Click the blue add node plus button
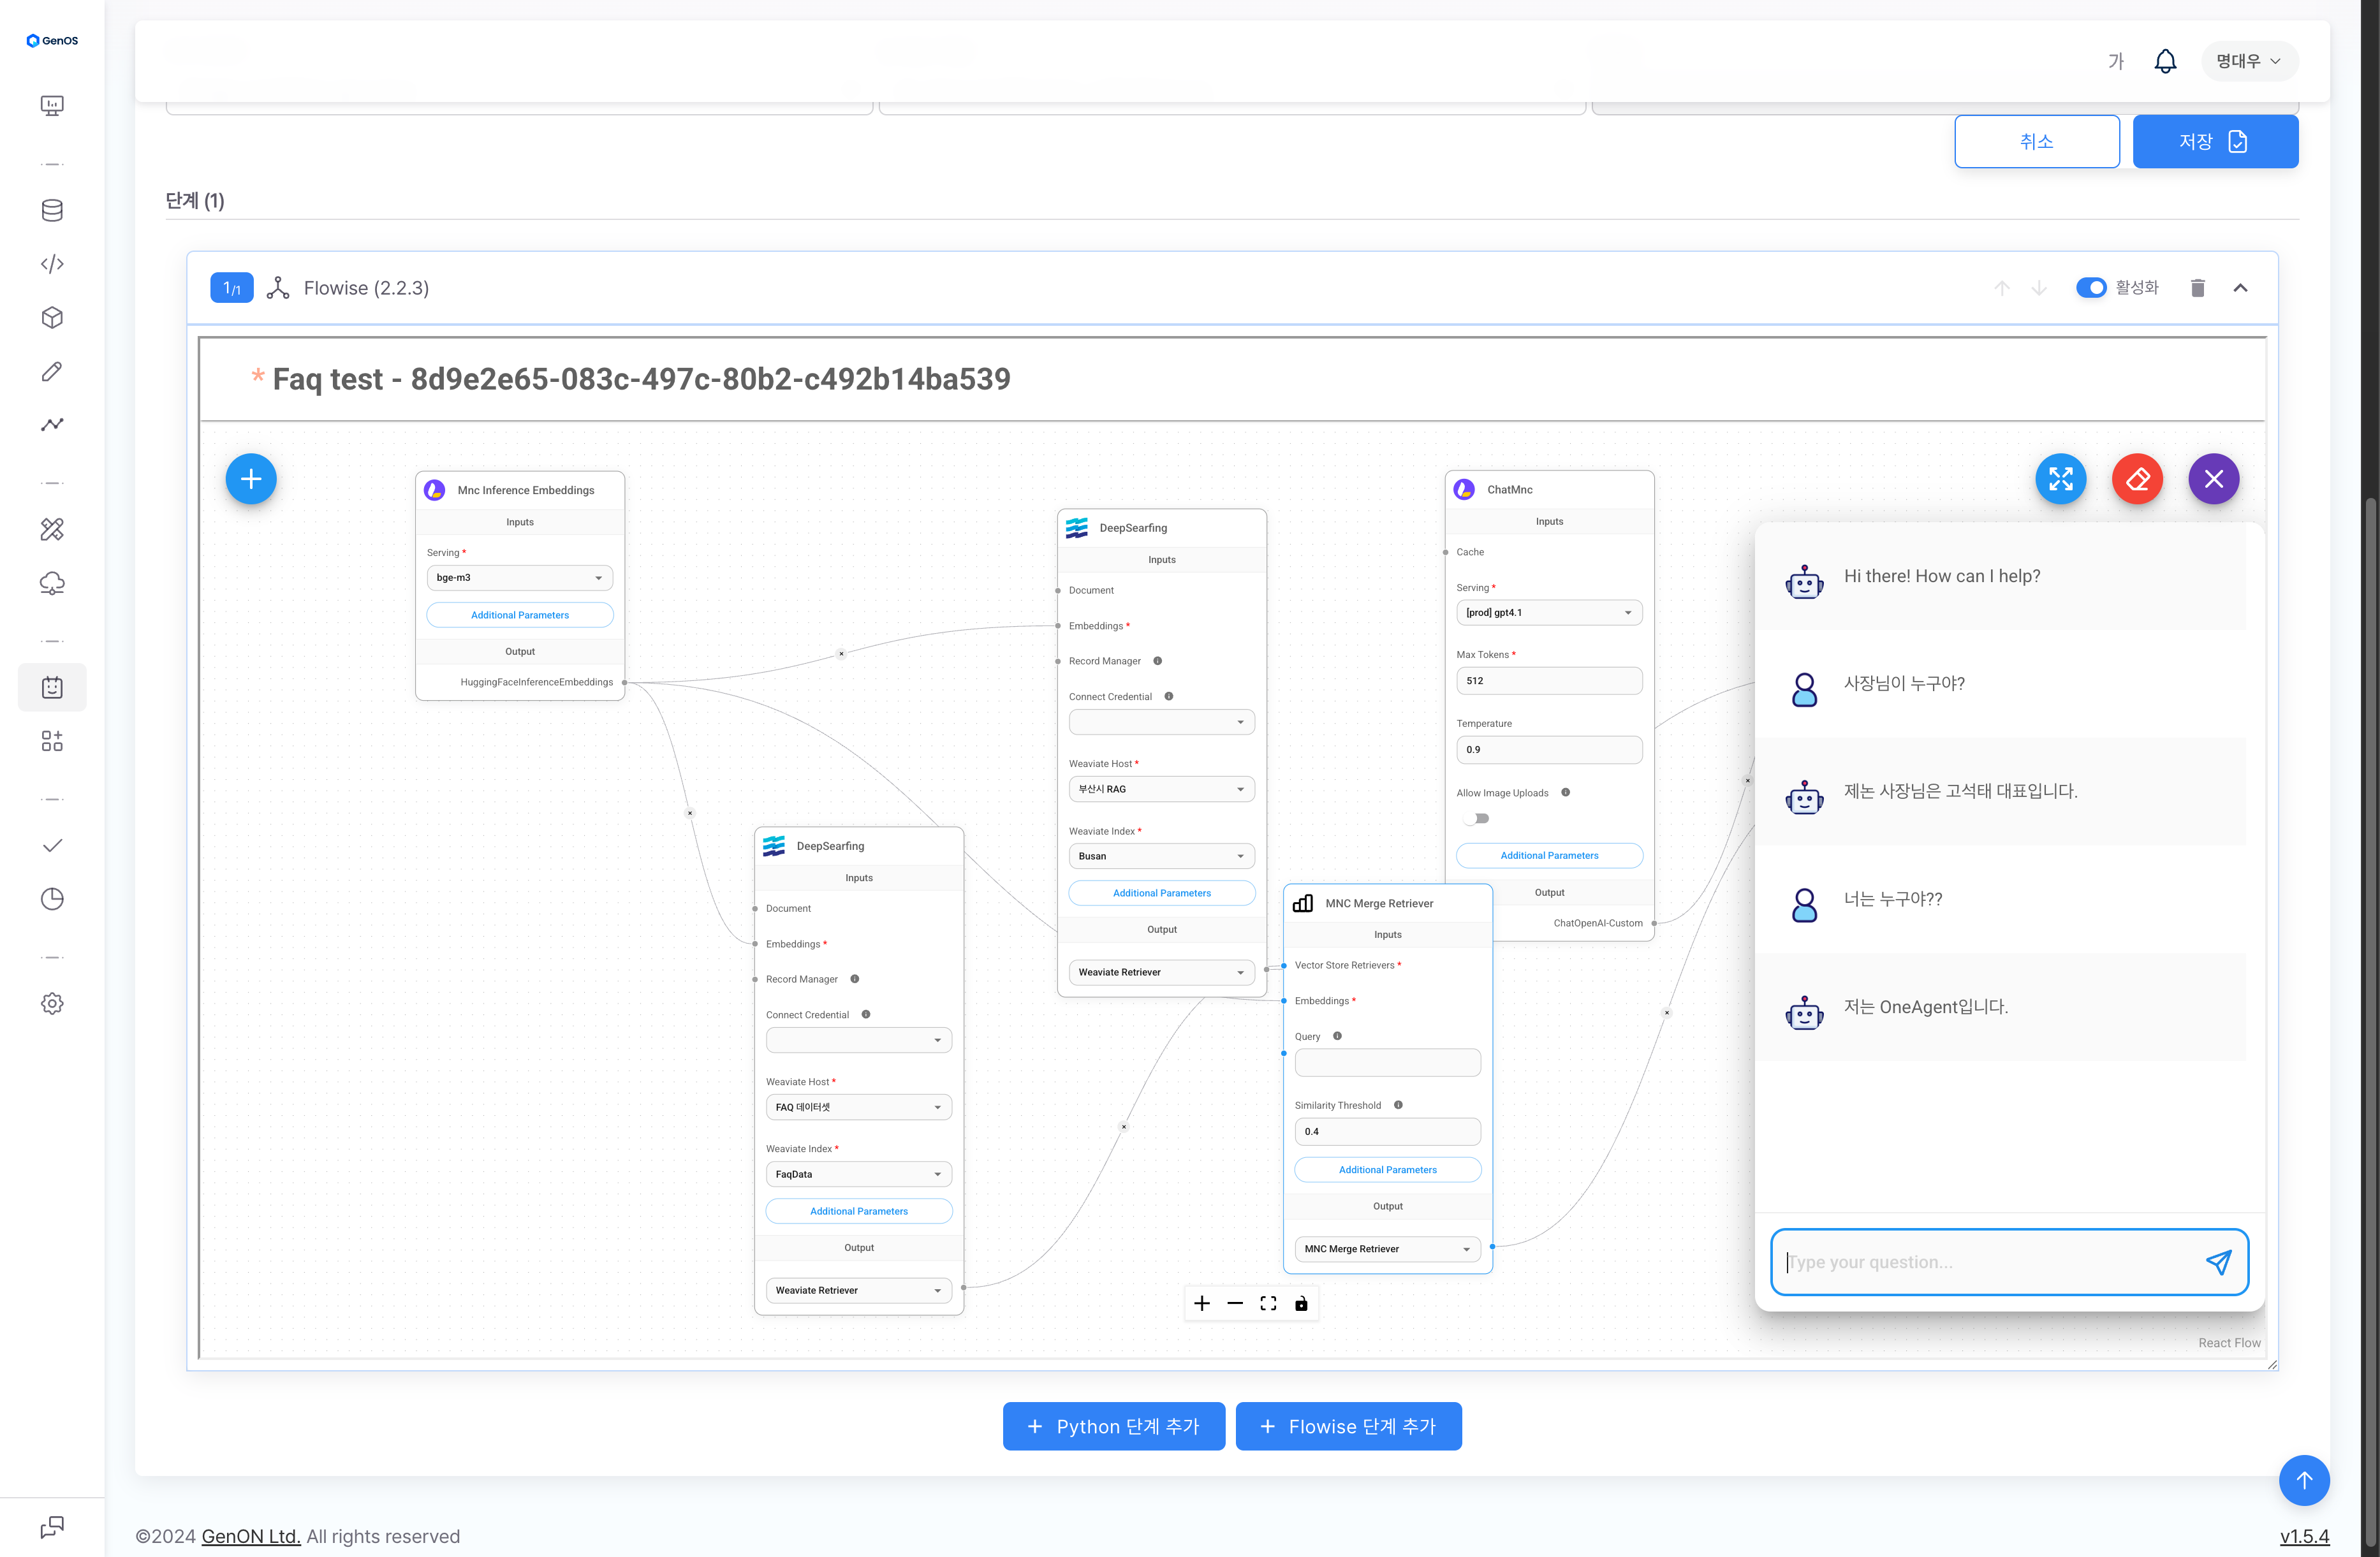The width and height of the screenshot is (2380, 1557). 251,479
